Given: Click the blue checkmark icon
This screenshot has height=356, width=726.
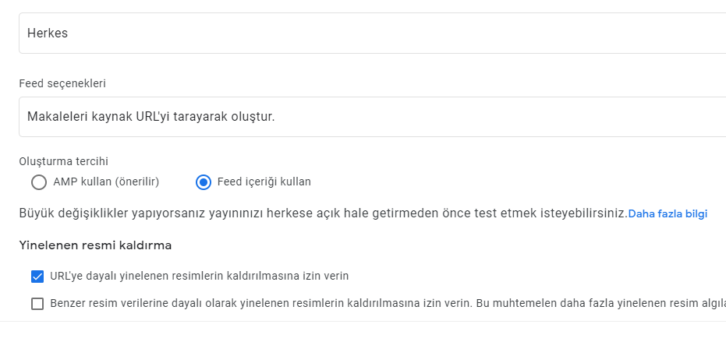Looking at the screenshot, I should click(x=37, y=277).
